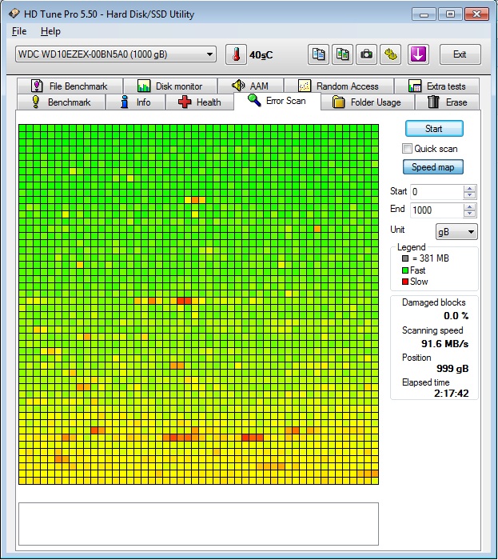Toggle the Speed map button

point(433,166)
